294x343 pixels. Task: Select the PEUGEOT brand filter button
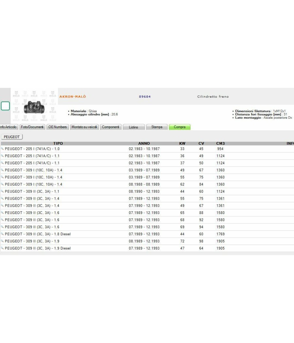tap(12, 137)
